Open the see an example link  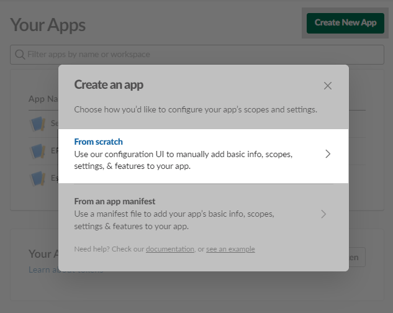coord(230,249)
